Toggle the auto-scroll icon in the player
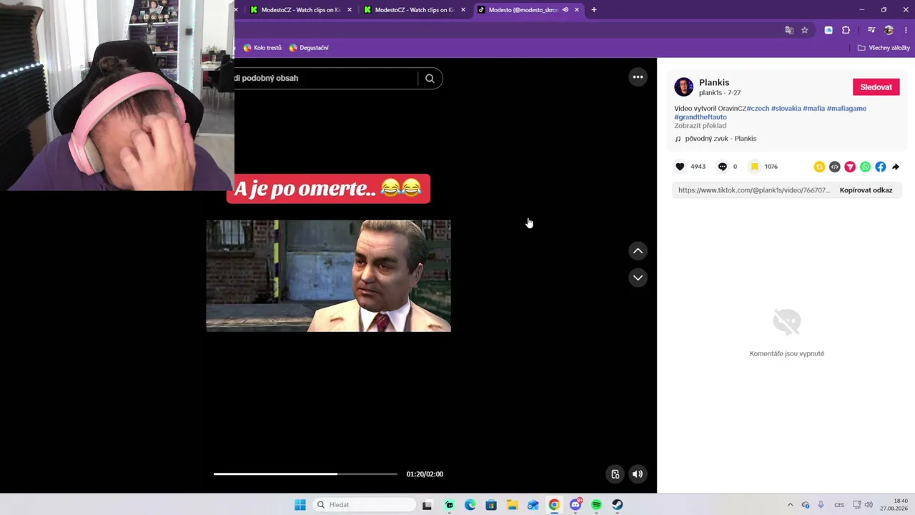This screenshot has height=515, width=915. click(x=615, y=474)
